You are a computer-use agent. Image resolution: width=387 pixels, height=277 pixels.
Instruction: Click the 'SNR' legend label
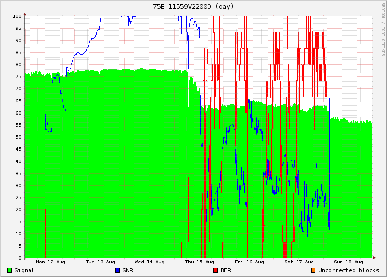point(128,270)
